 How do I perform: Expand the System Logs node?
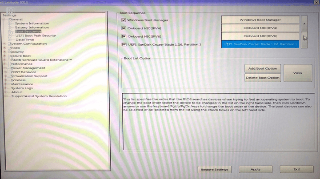pos(6,88)
